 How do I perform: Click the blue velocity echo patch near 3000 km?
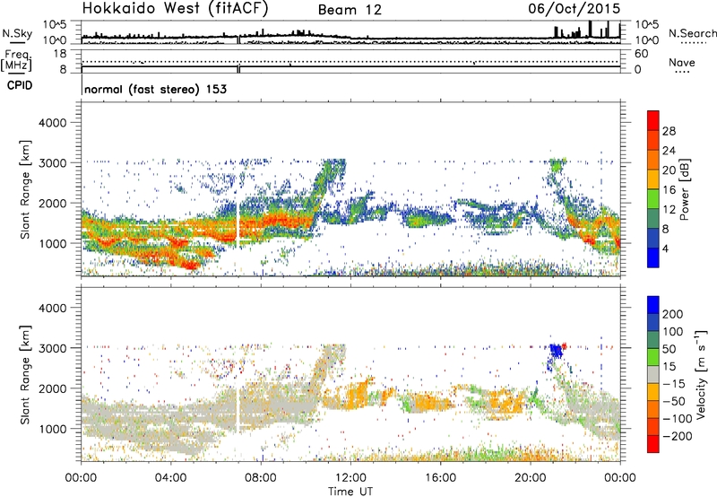point(556,351)
